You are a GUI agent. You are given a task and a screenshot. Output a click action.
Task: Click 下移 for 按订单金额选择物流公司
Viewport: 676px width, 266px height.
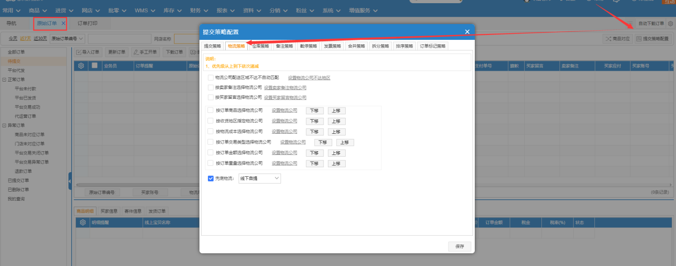pos(314,153)
